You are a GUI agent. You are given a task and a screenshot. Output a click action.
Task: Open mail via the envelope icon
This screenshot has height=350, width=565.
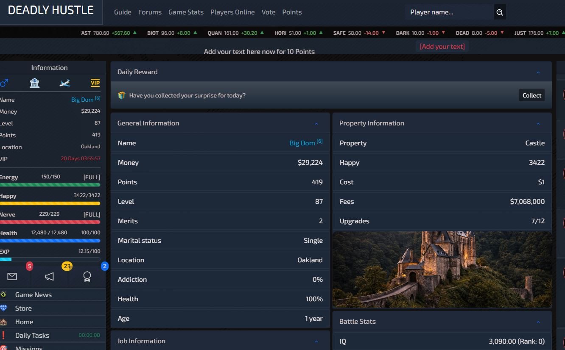(x=12, y=276)
